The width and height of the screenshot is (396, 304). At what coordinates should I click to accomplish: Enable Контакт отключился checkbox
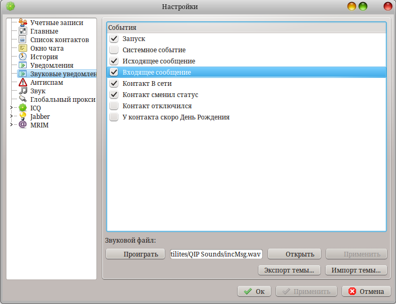pos(114,106)
